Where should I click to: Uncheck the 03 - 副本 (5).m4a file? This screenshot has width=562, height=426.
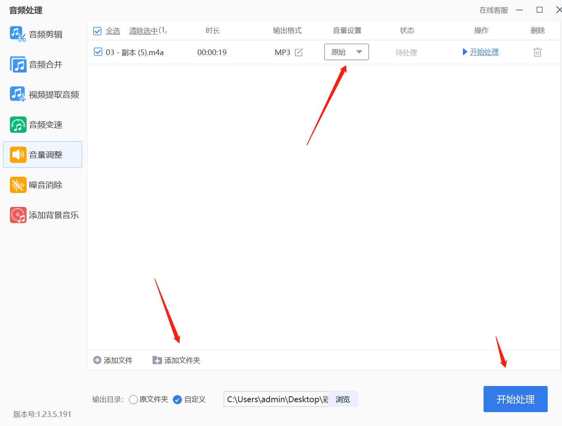pos(97,52)
